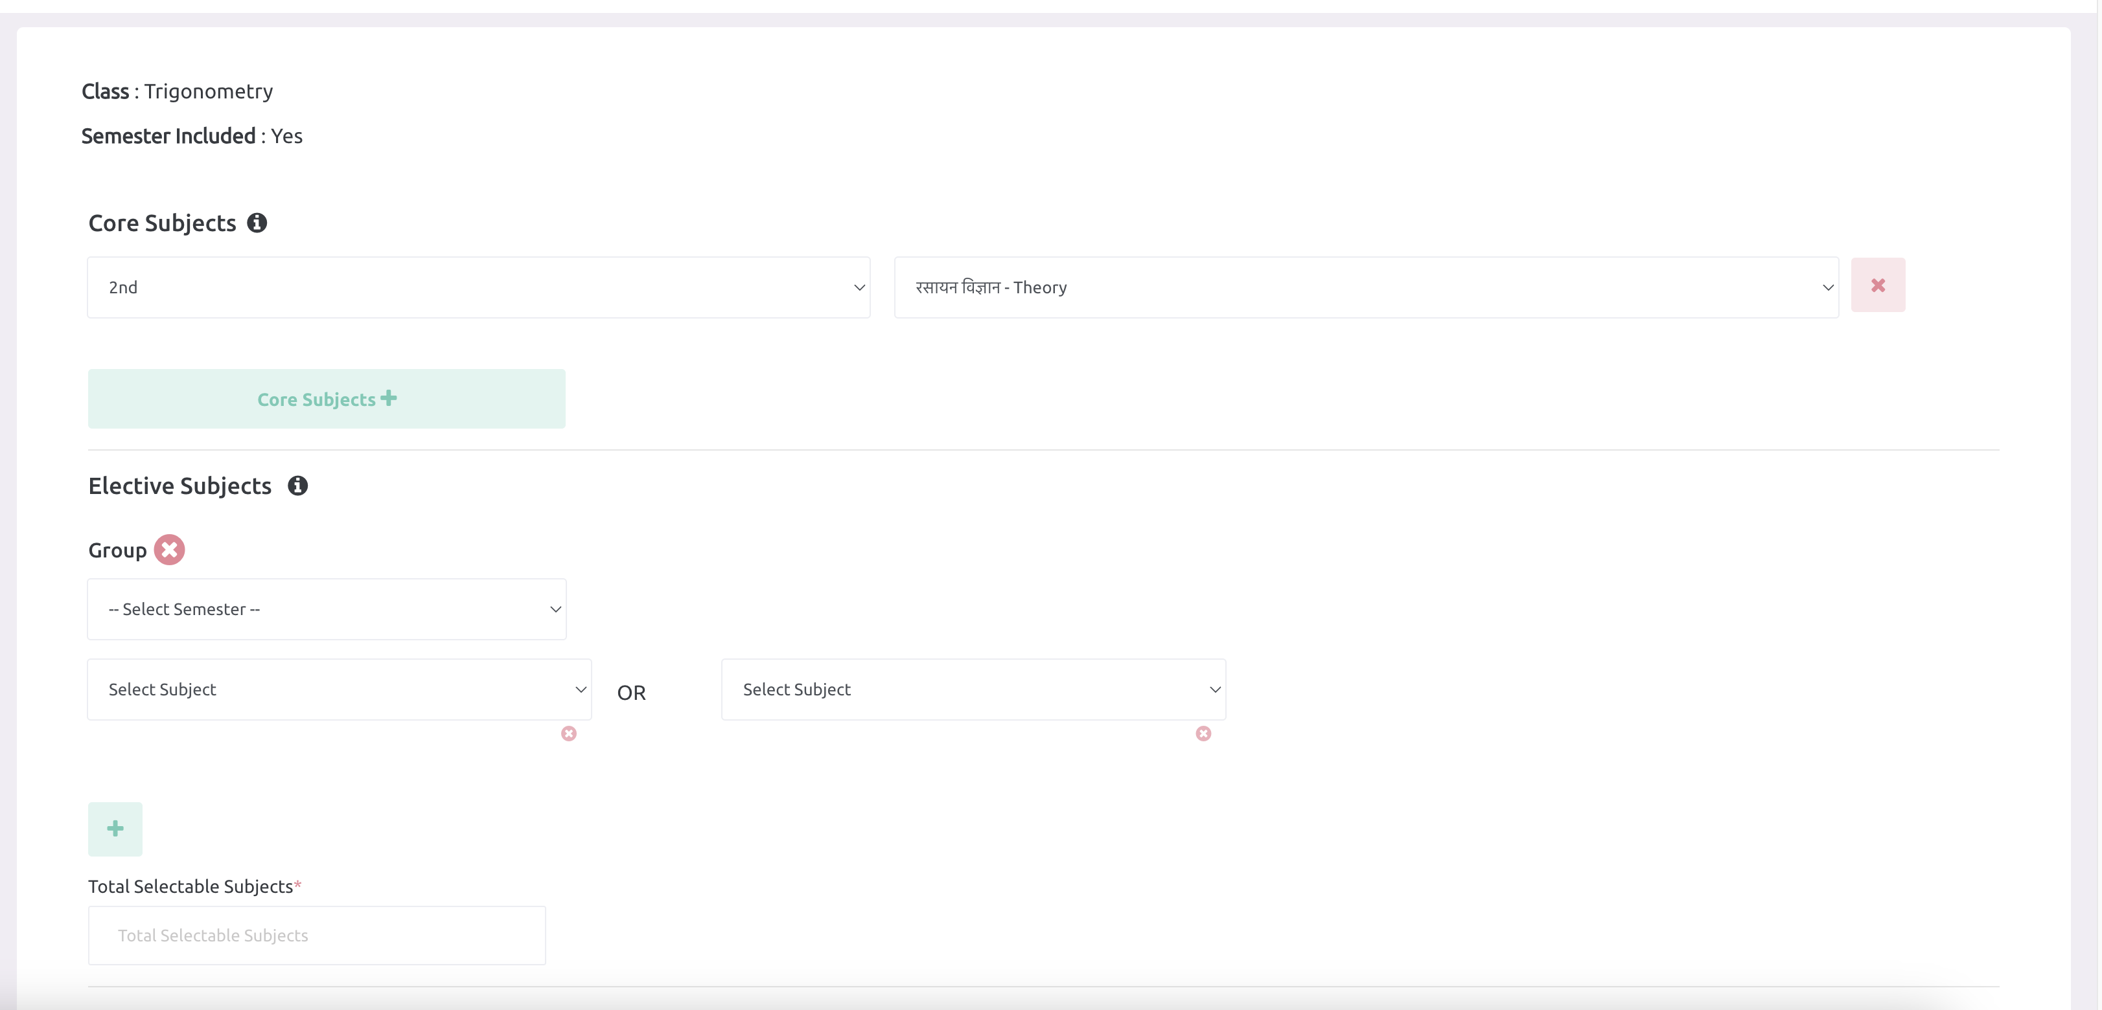Click the remove left Elective Subject icon
This screenshot has height=1010, width=2102.
point(568,733)
